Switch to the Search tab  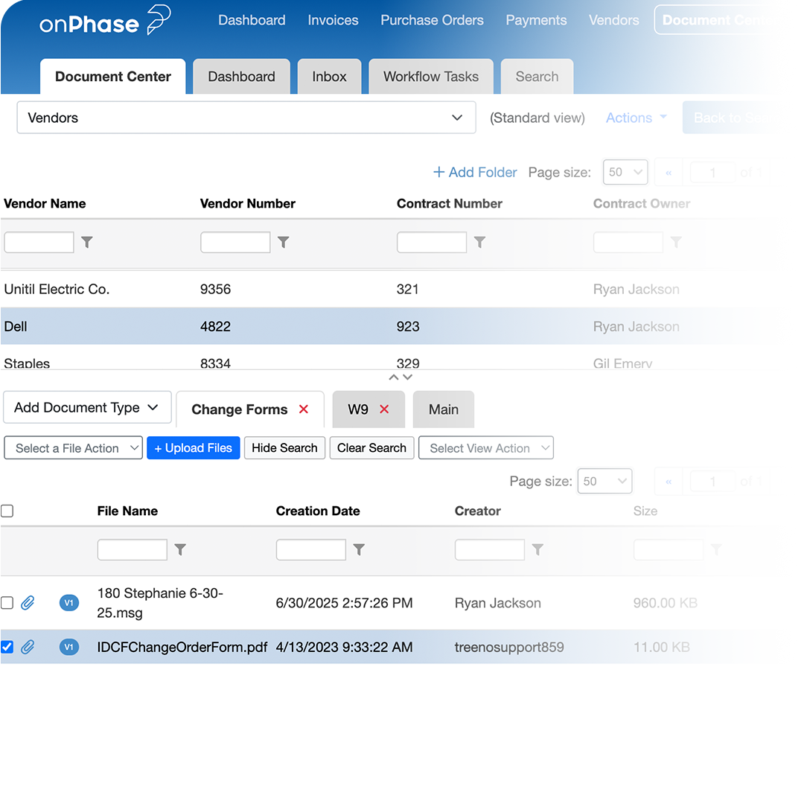coord(537,77)
